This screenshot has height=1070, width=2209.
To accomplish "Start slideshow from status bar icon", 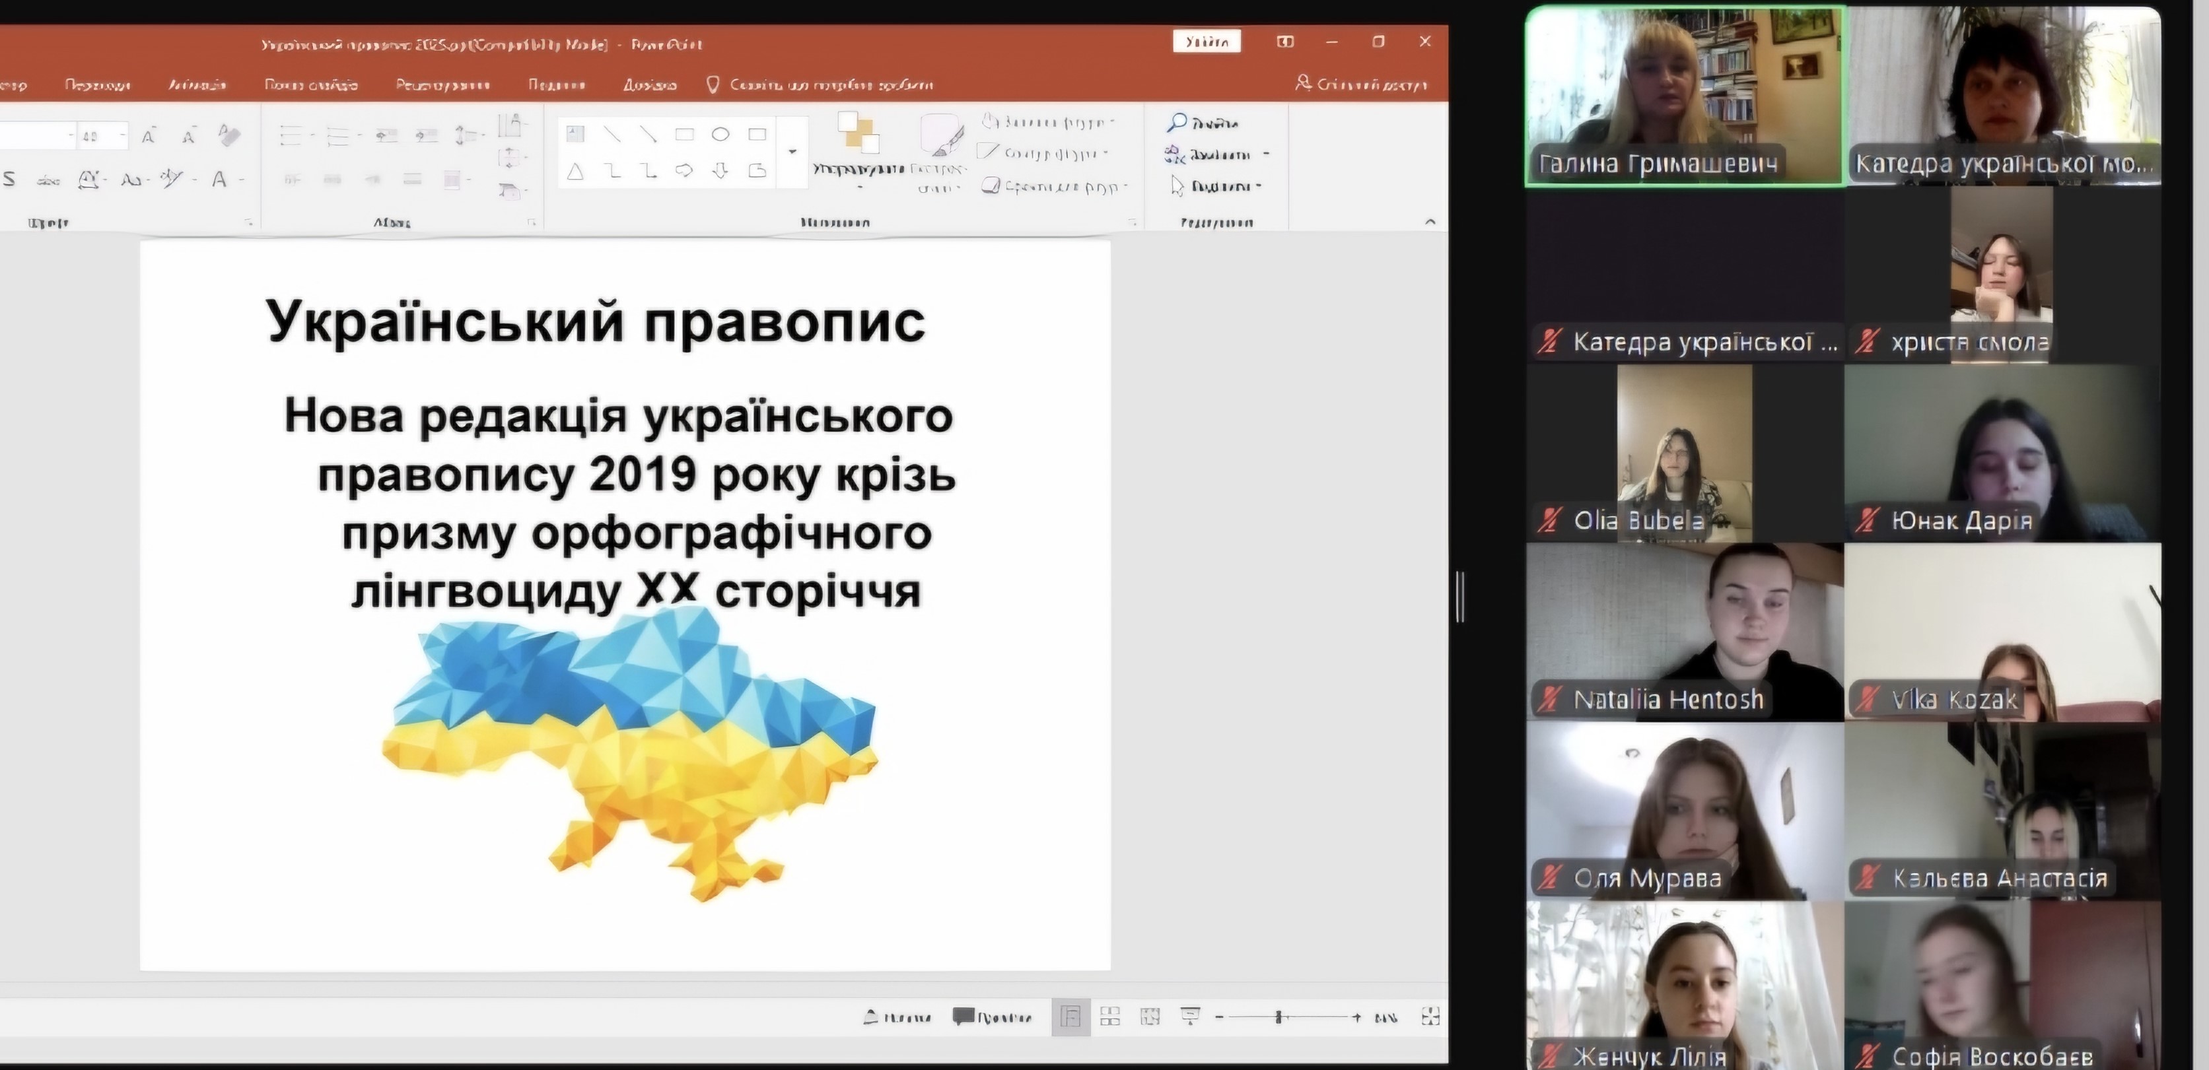I will [1190, 1017].
